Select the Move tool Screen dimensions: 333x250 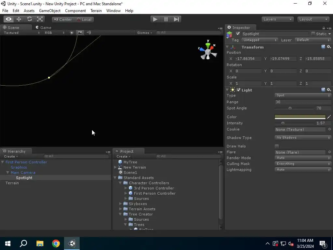click(19, 19)
